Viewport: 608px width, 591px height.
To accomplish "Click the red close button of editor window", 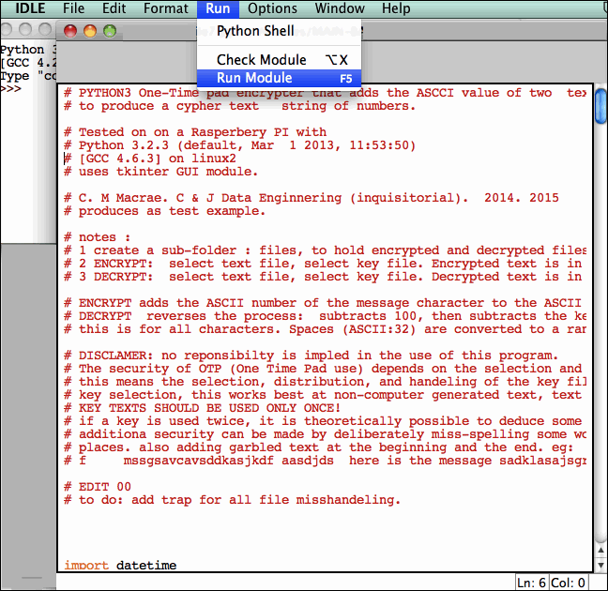I will point(70,31).
